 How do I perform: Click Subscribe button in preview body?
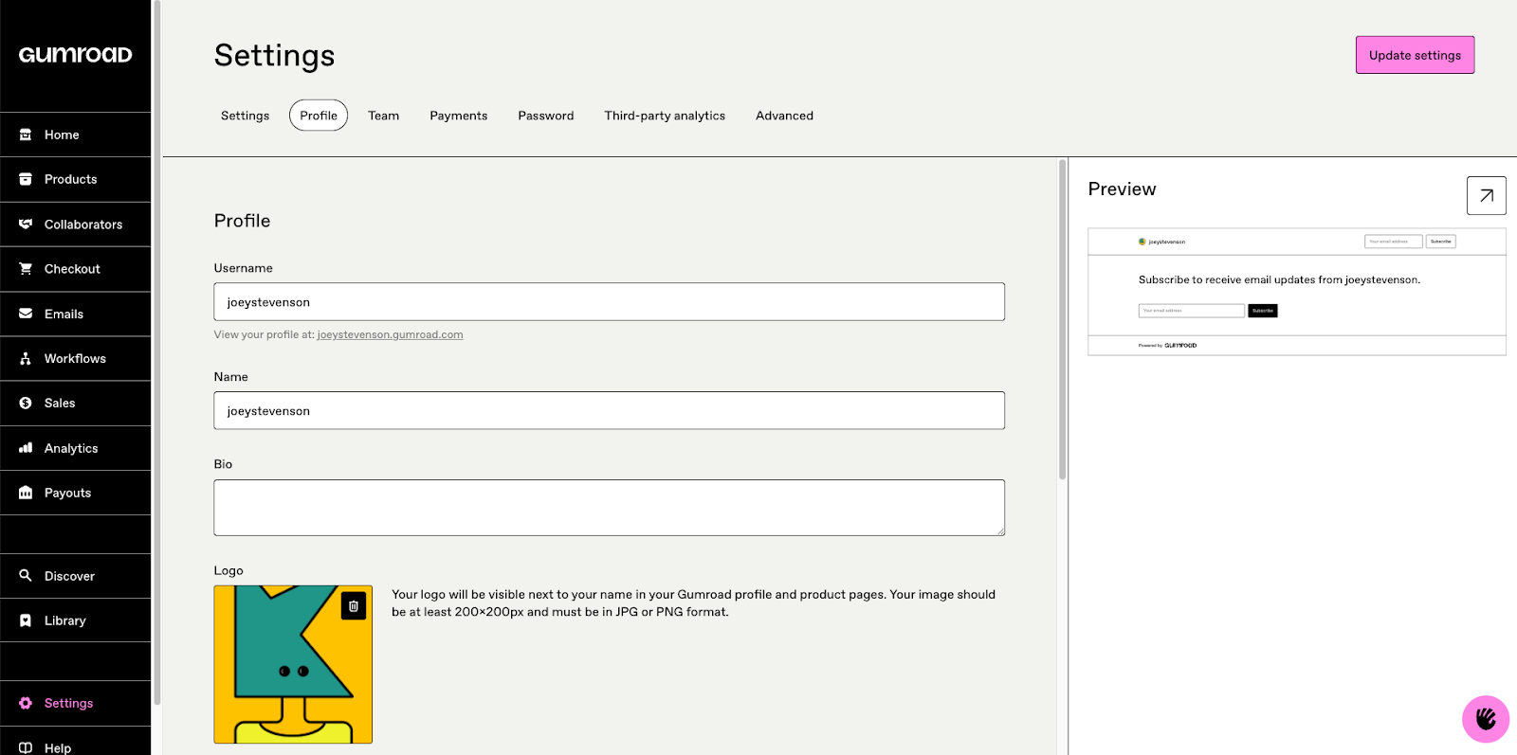click(1263, 311)
